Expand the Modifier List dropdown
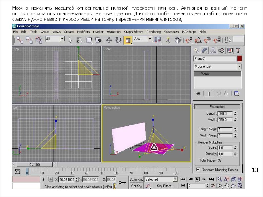The image size is (263, 197). pyautogui.click(x=239, y=67)
